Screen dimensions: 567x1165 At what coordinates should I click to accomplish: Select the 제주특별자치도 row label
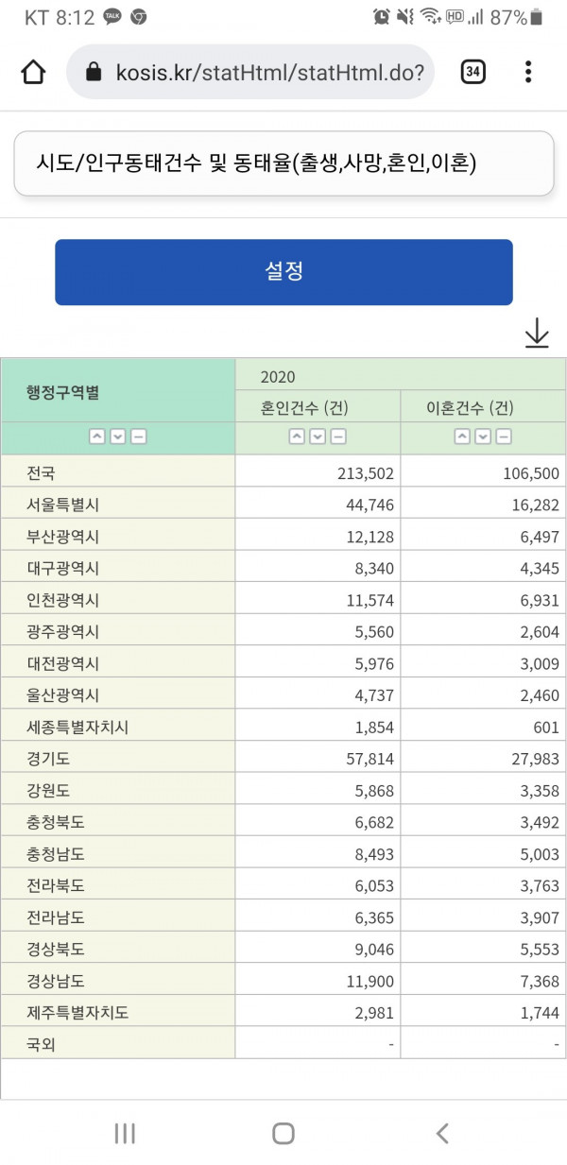pyautogui.click(x=118, y=1012)
